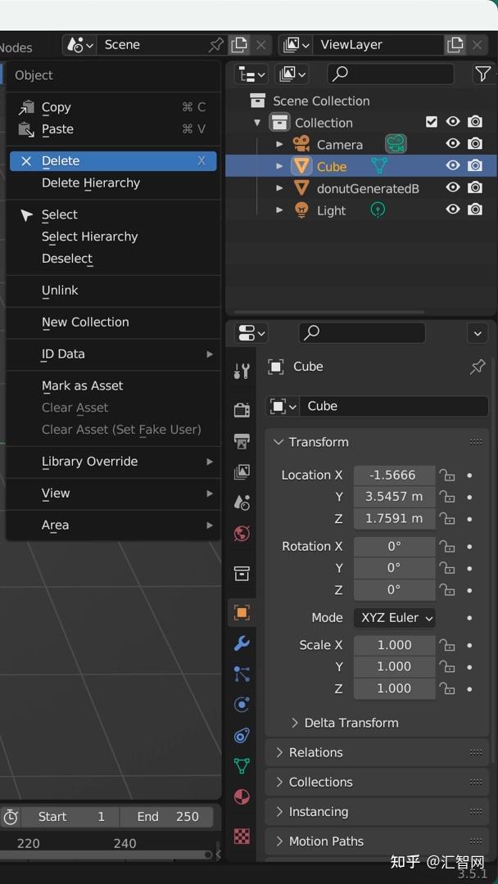Viewport: 498px width, 884px height.
Task: Open the Output properties printer tab
Action: click(242, 441)
